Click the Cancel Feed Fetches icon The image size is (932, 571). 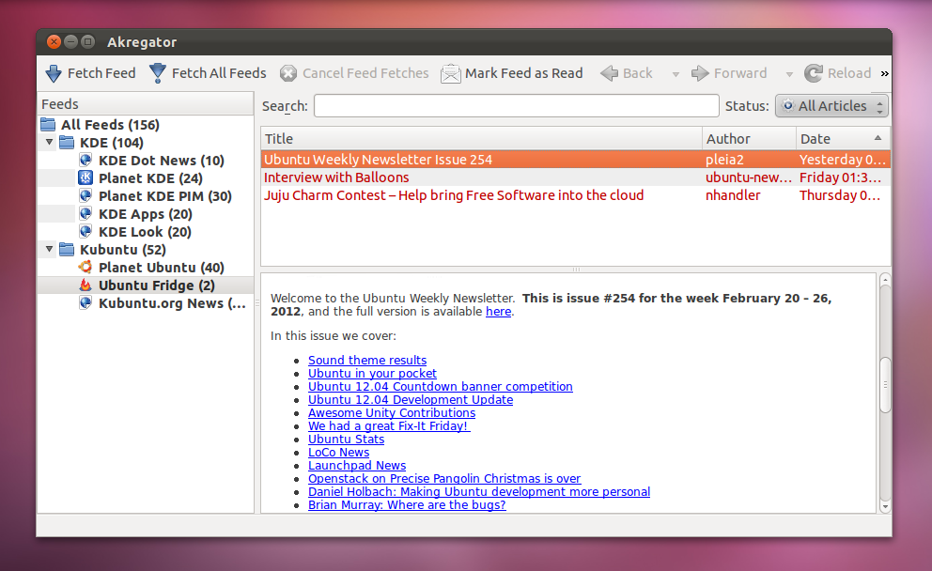[x=288, y=73]
